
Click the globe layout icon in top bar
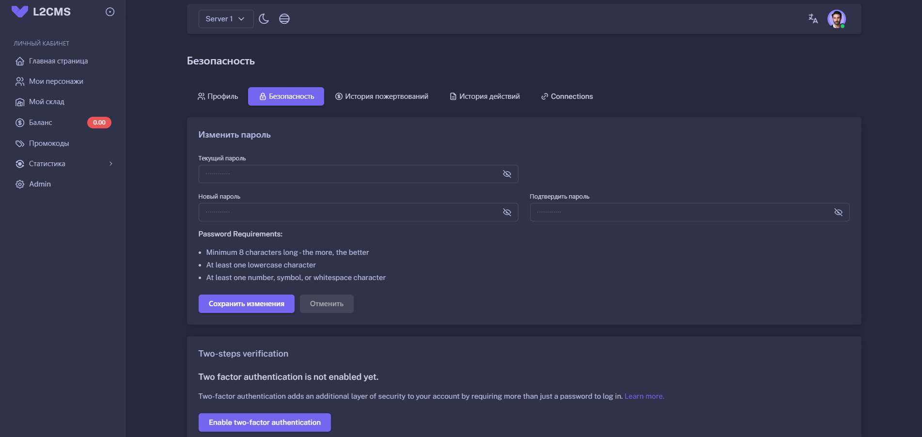(284, 19)
